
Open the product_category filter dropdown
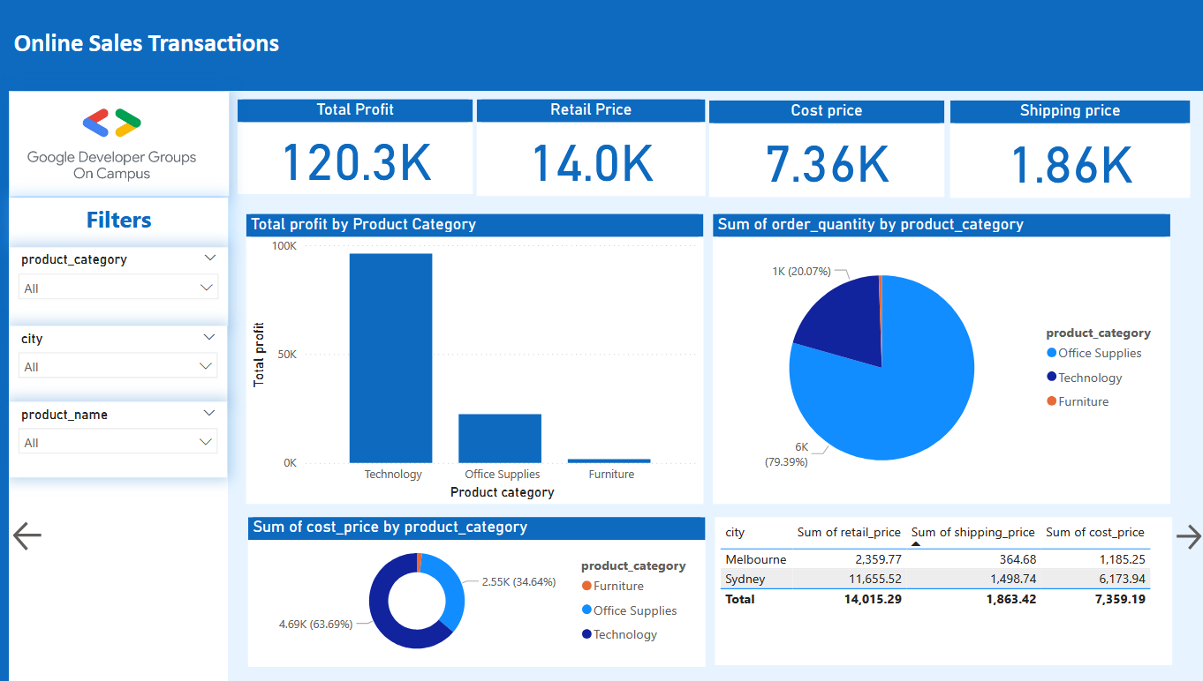click(117, 288)
